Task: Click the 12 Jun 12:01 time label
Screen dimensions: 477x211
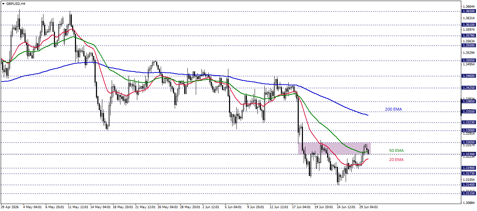Action: click(280, 207)
